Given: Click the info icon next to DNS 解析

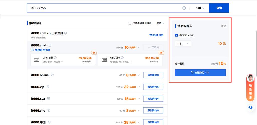Looking at the screenshot, I should coord(55,58).
